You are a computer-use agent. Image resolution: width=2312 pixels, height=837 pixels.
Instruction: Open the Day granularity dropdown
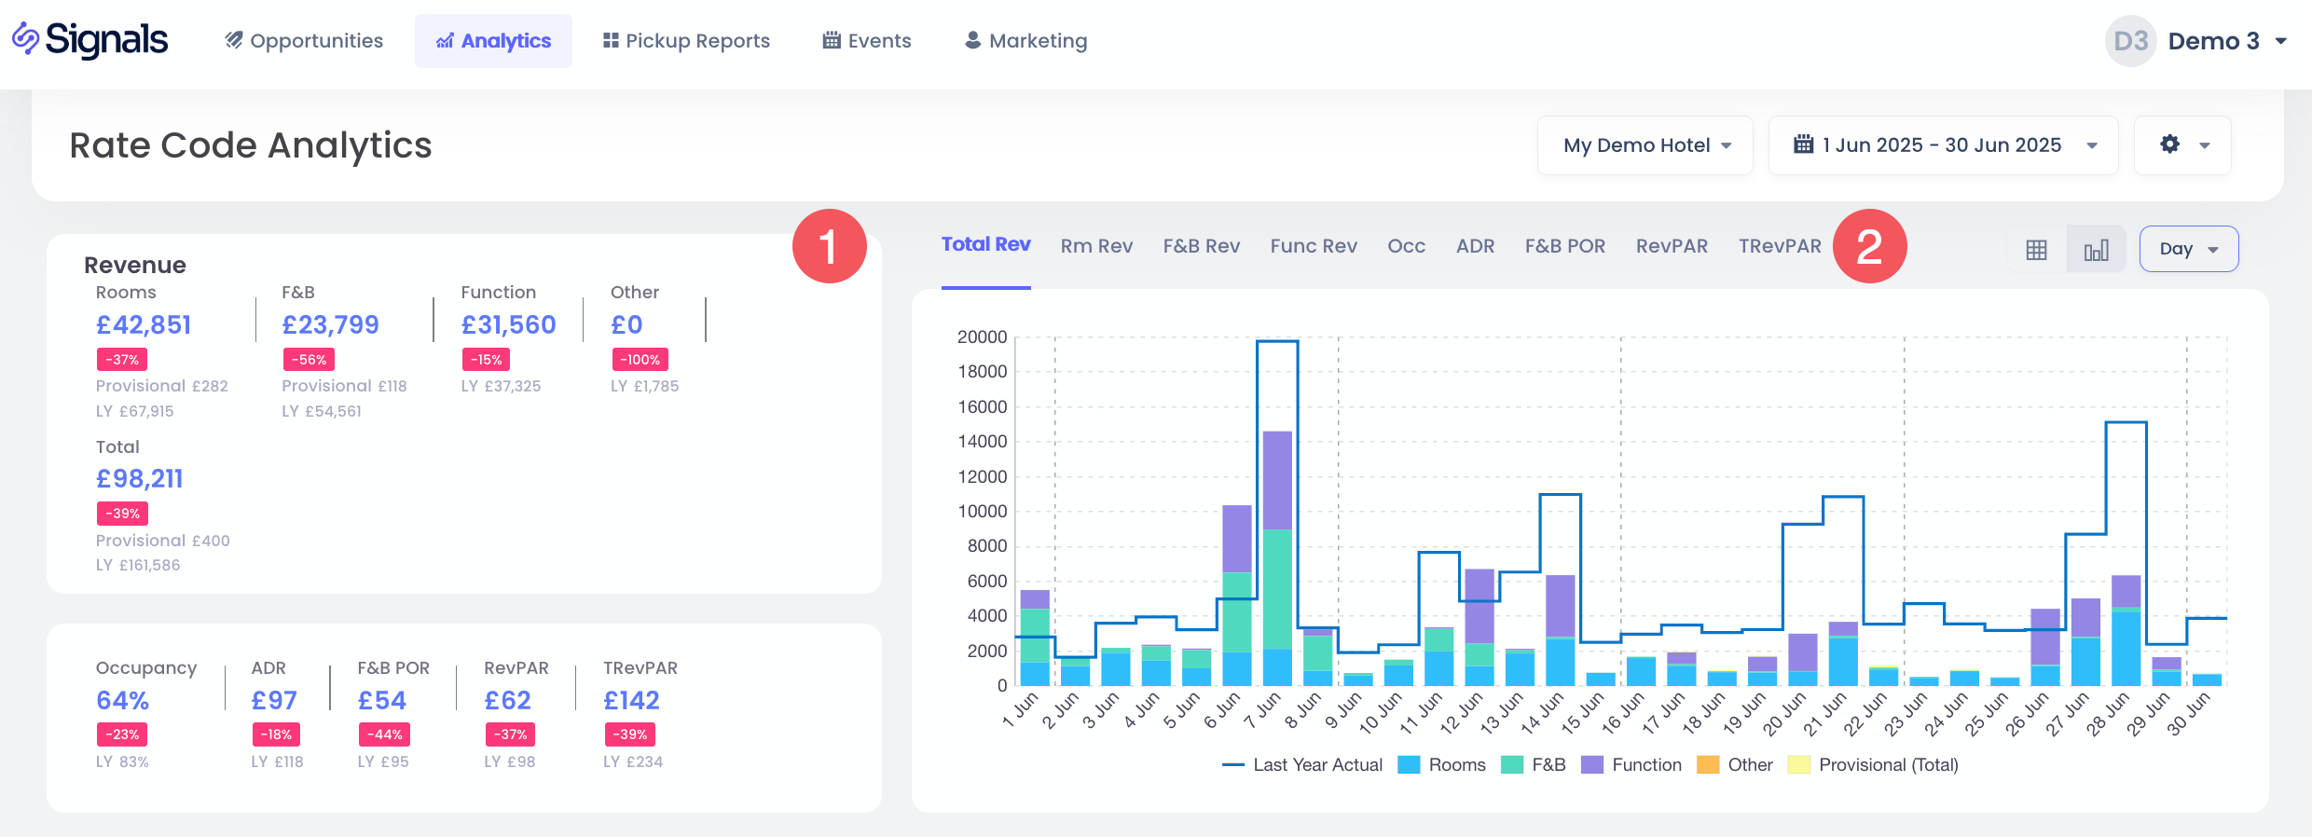click(2188, 249)
